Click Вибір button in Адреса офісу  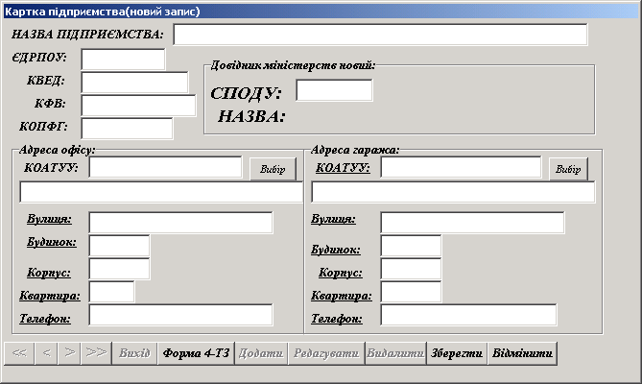[x=273, y=169]
